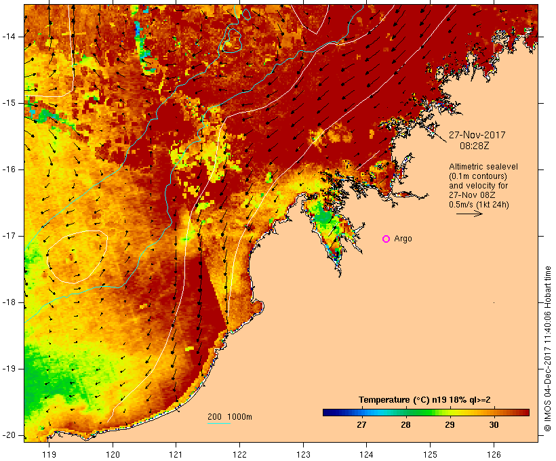The width and height of the screenshot is (556, 461).
Task: Click latitude axis label '-18'
Action: (x=9, y=302)
